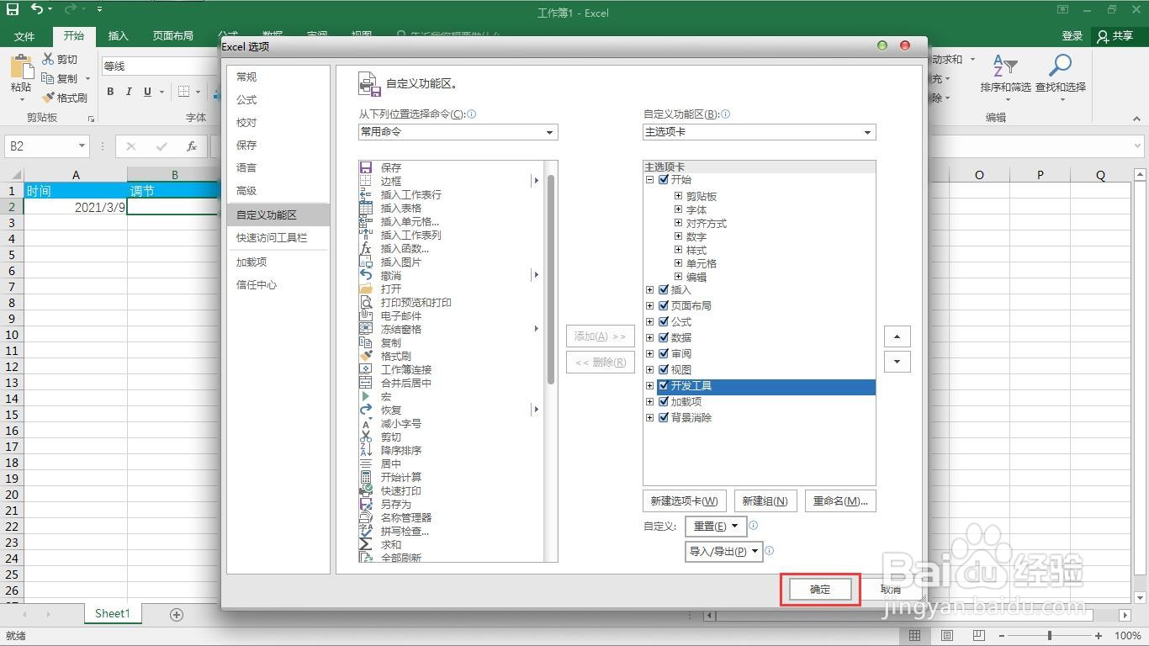
Task: Uncheck the 审阅 tab checkbox
Action: click(x=664, y=353)
